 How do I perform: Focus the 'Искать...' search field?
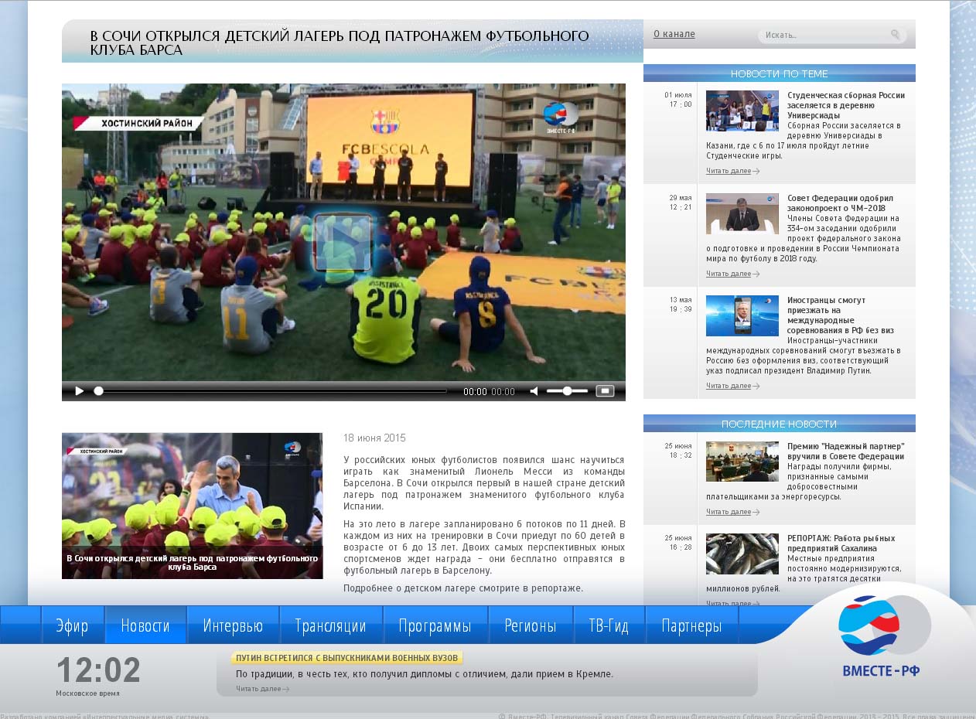click(x=825, y=35)
